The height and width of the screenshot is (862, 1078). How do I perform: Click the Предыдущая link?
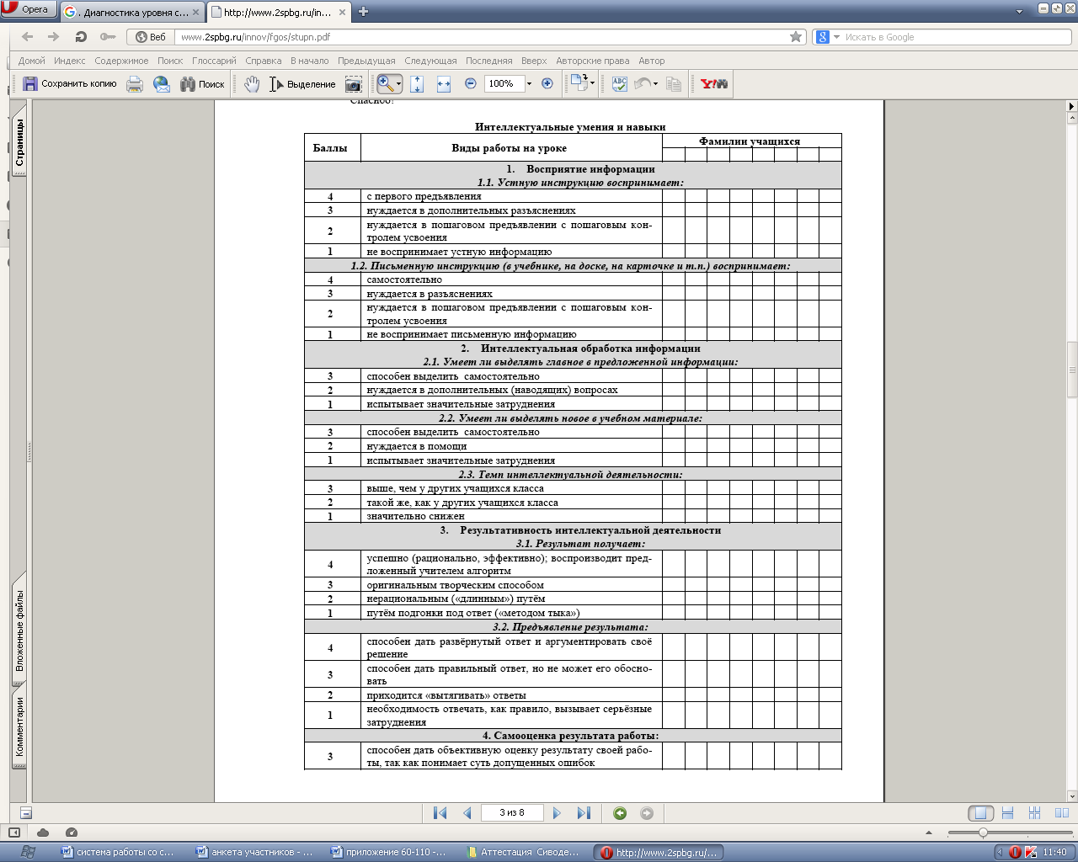(366, 61)
